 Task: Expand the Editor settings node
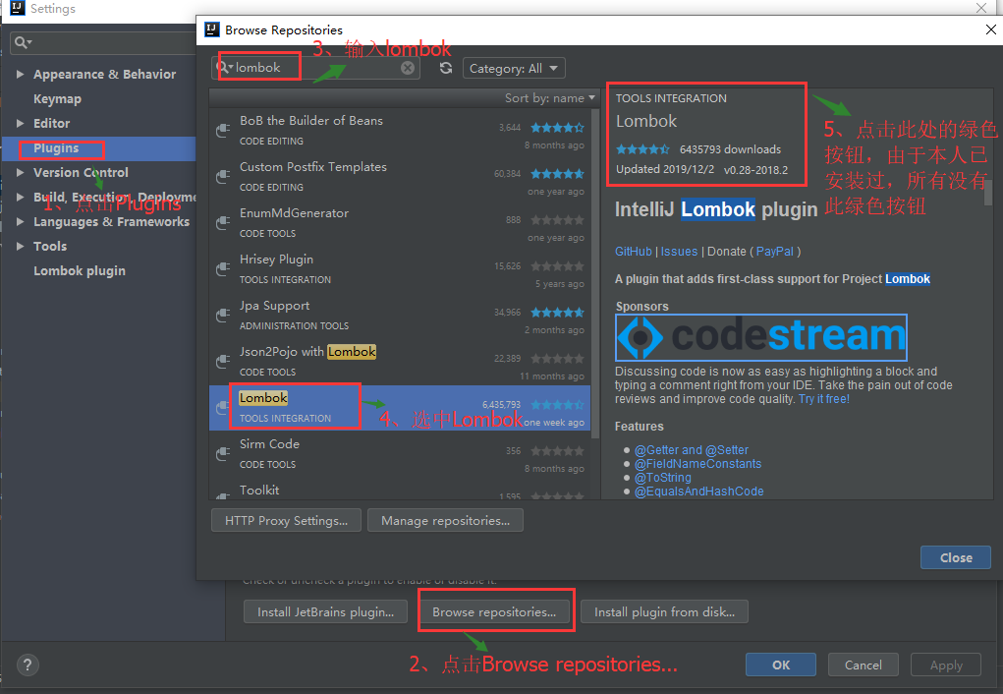tap(20, 123)
